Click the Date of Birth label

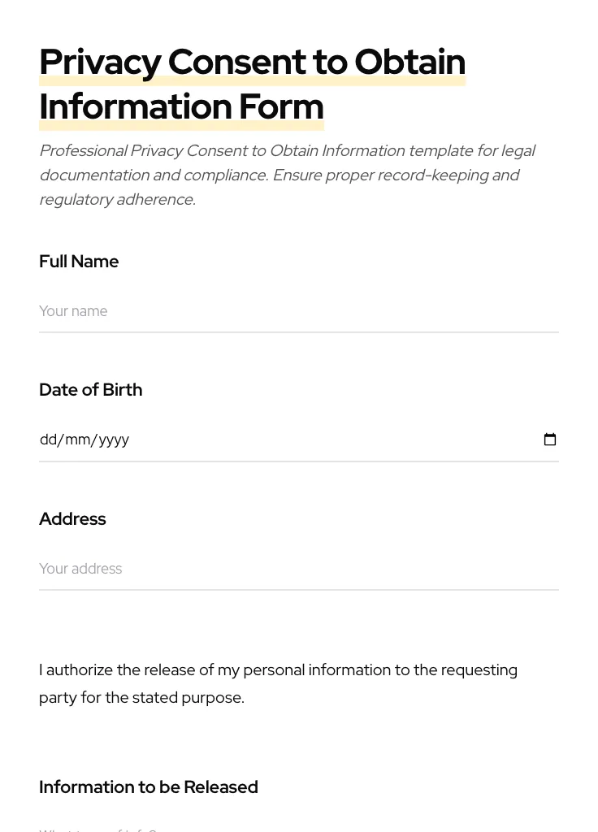[90, 389]
